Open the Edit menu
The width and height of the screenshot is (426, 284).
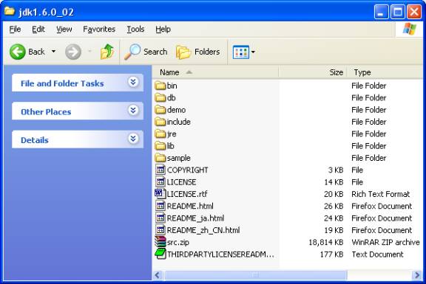38,29
